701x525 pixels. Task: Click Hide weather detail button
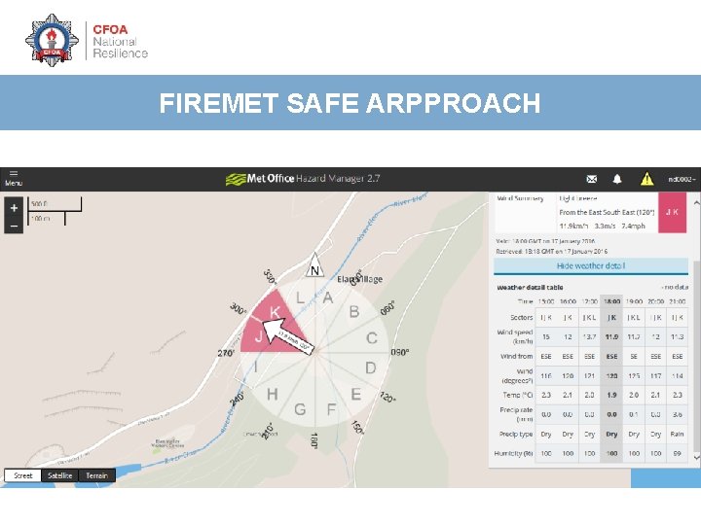click(591, 266)
